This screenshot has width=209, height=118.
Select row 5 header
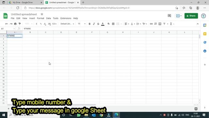click(x=4, y=49)
